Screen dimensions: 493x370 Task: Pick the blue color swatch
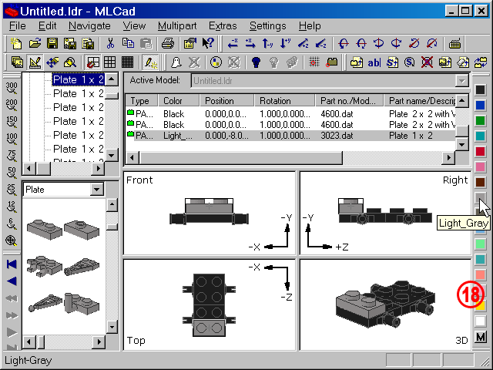(481, 105)
